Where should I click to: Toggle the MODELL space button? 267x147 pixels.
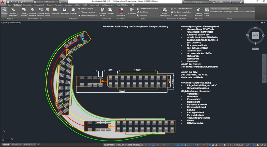click(x=137, y=145)
